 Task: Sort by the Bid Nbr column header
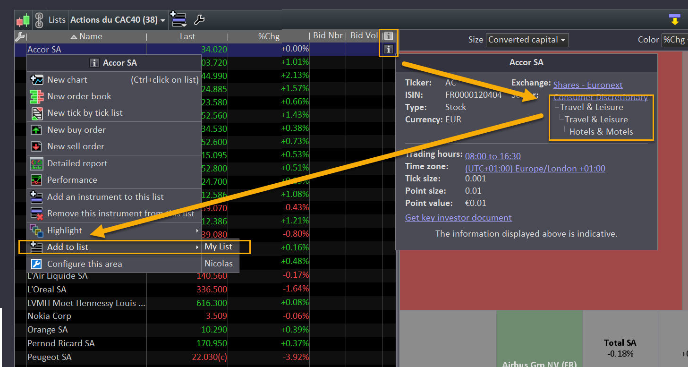coord(328,36)
